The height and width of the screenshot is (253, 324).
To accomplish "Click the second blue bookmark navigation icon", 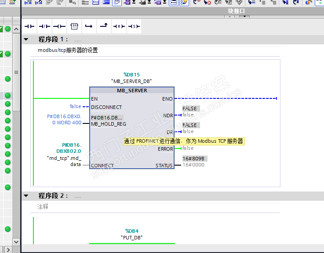I will (296, 2).
